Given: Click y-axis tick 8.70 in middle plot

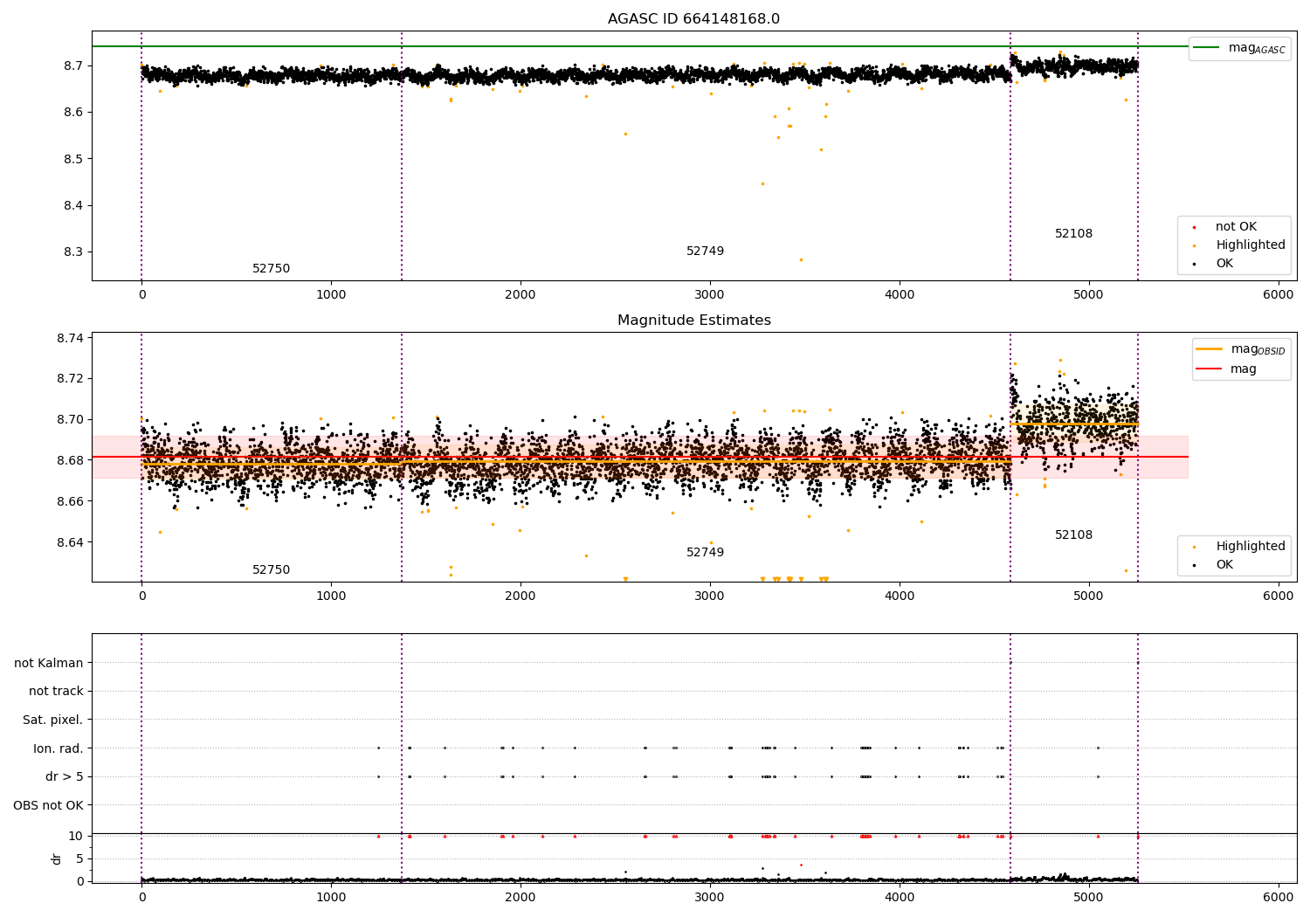Looking at the screenshot, I should coord(70,419).
